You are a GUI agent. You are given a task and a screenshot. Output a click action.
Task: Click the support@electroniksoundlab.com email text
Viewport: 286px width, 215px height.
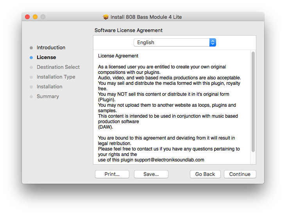tap(169, 160)
